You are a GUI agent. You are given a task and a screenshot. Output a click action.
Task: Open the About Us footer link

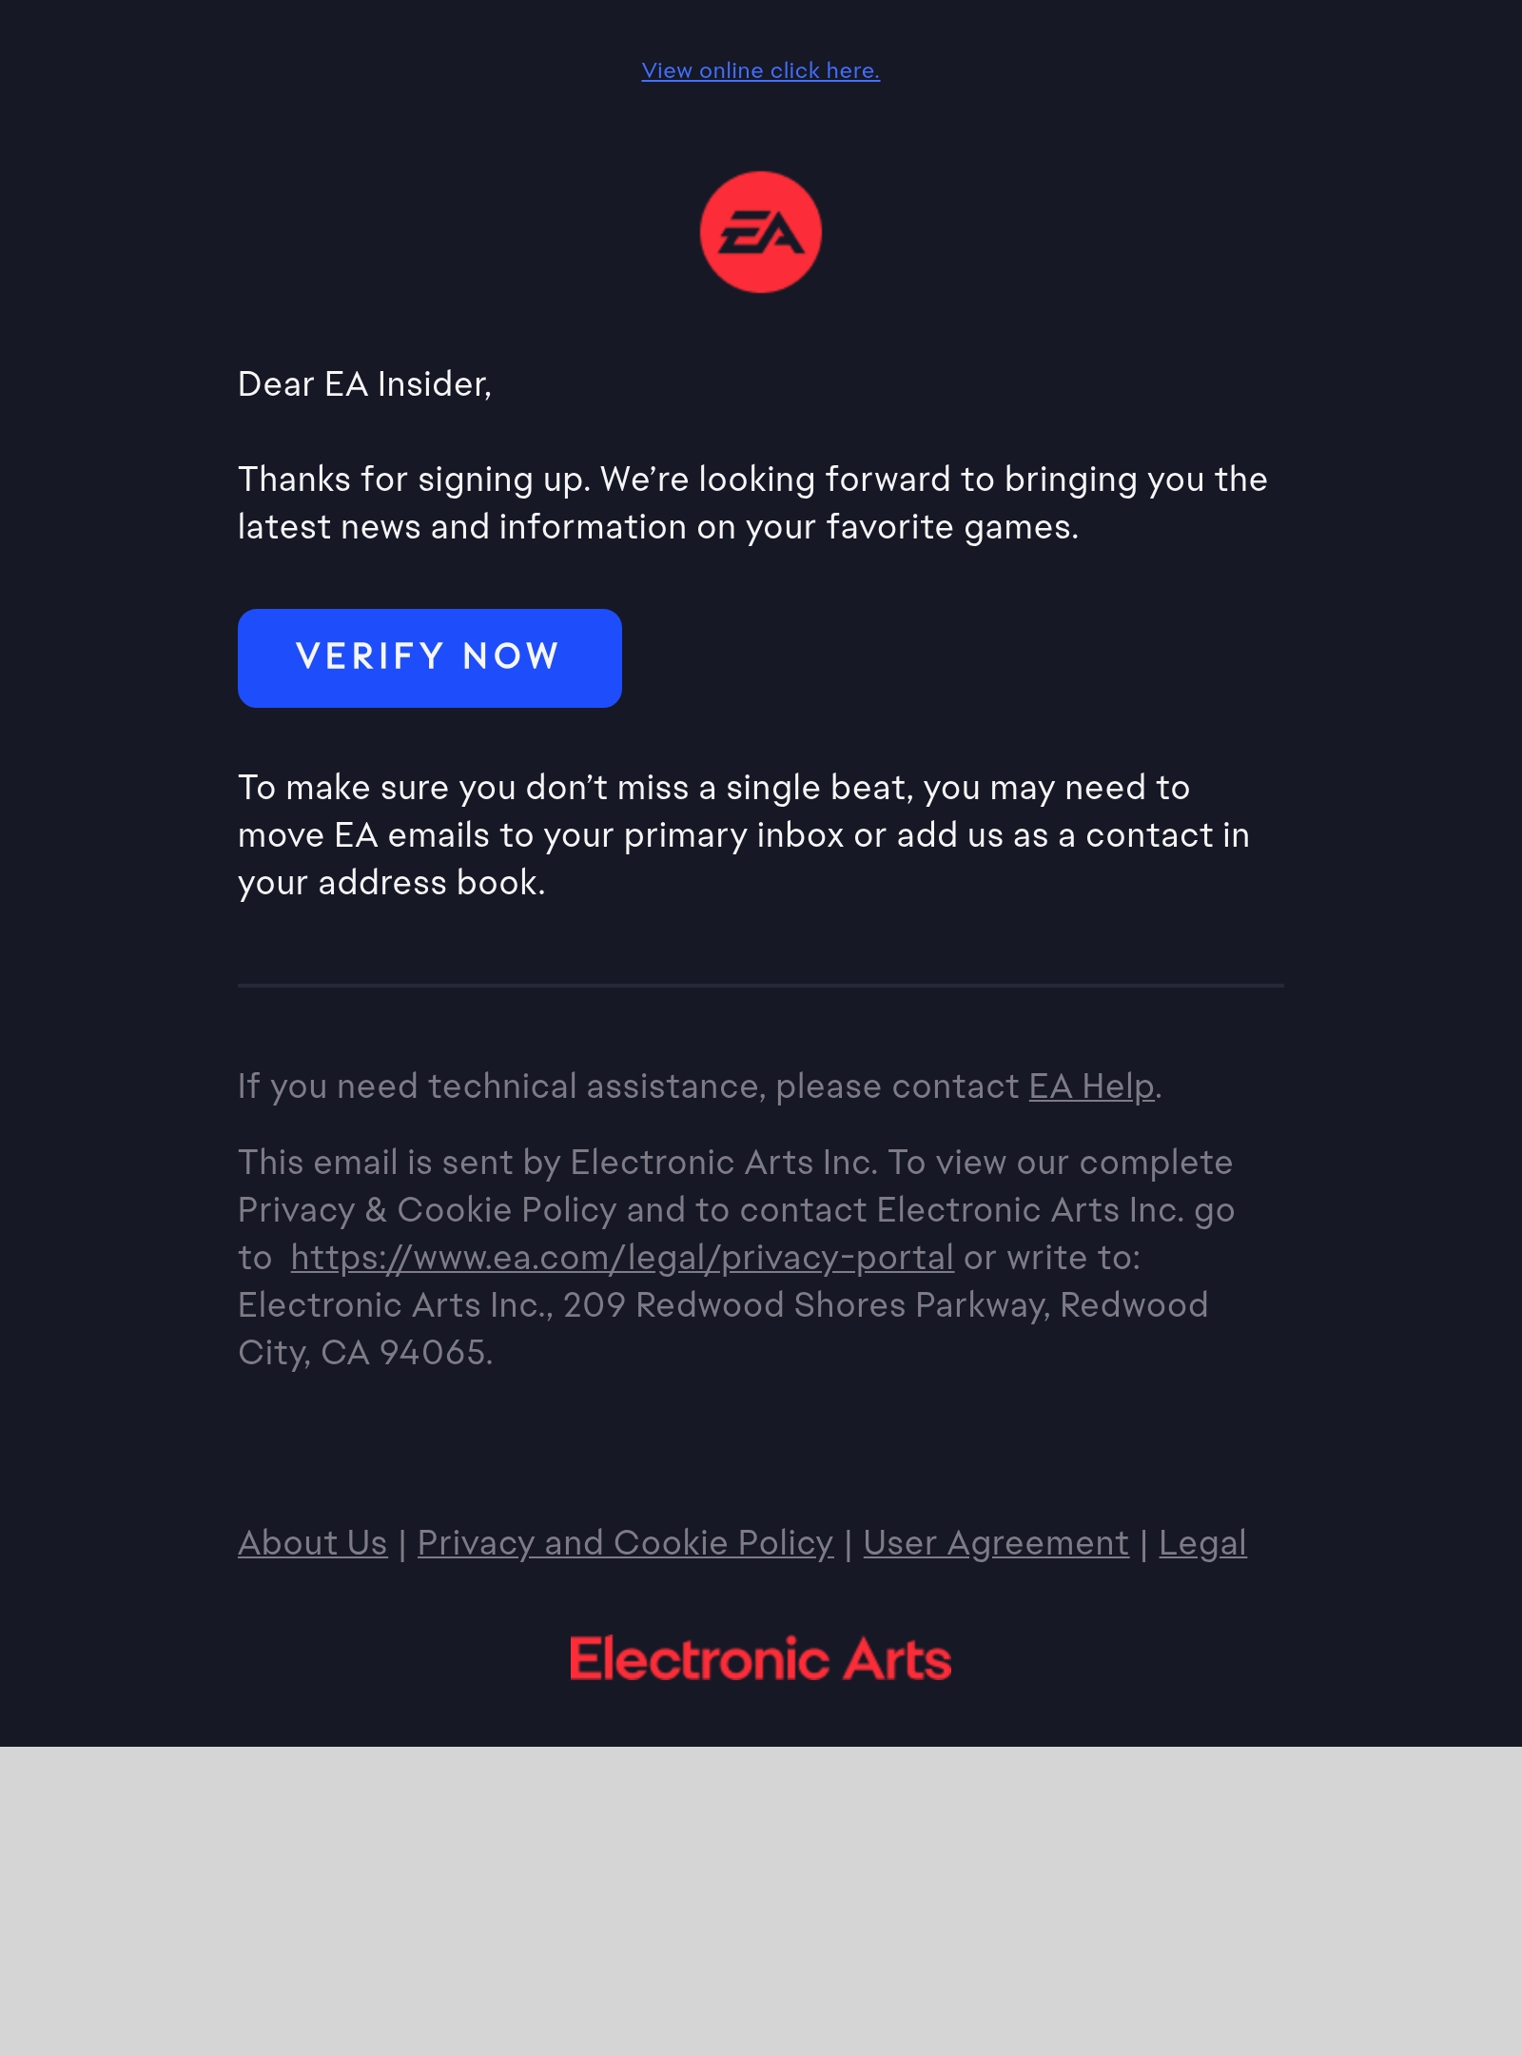point(313,1543)
